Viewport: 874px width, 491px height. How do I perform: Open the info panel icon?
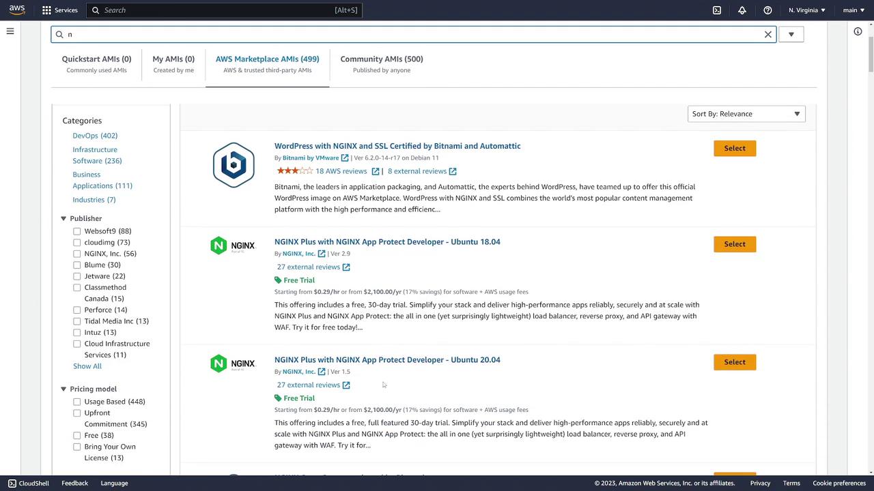click(x=858, y=31)
